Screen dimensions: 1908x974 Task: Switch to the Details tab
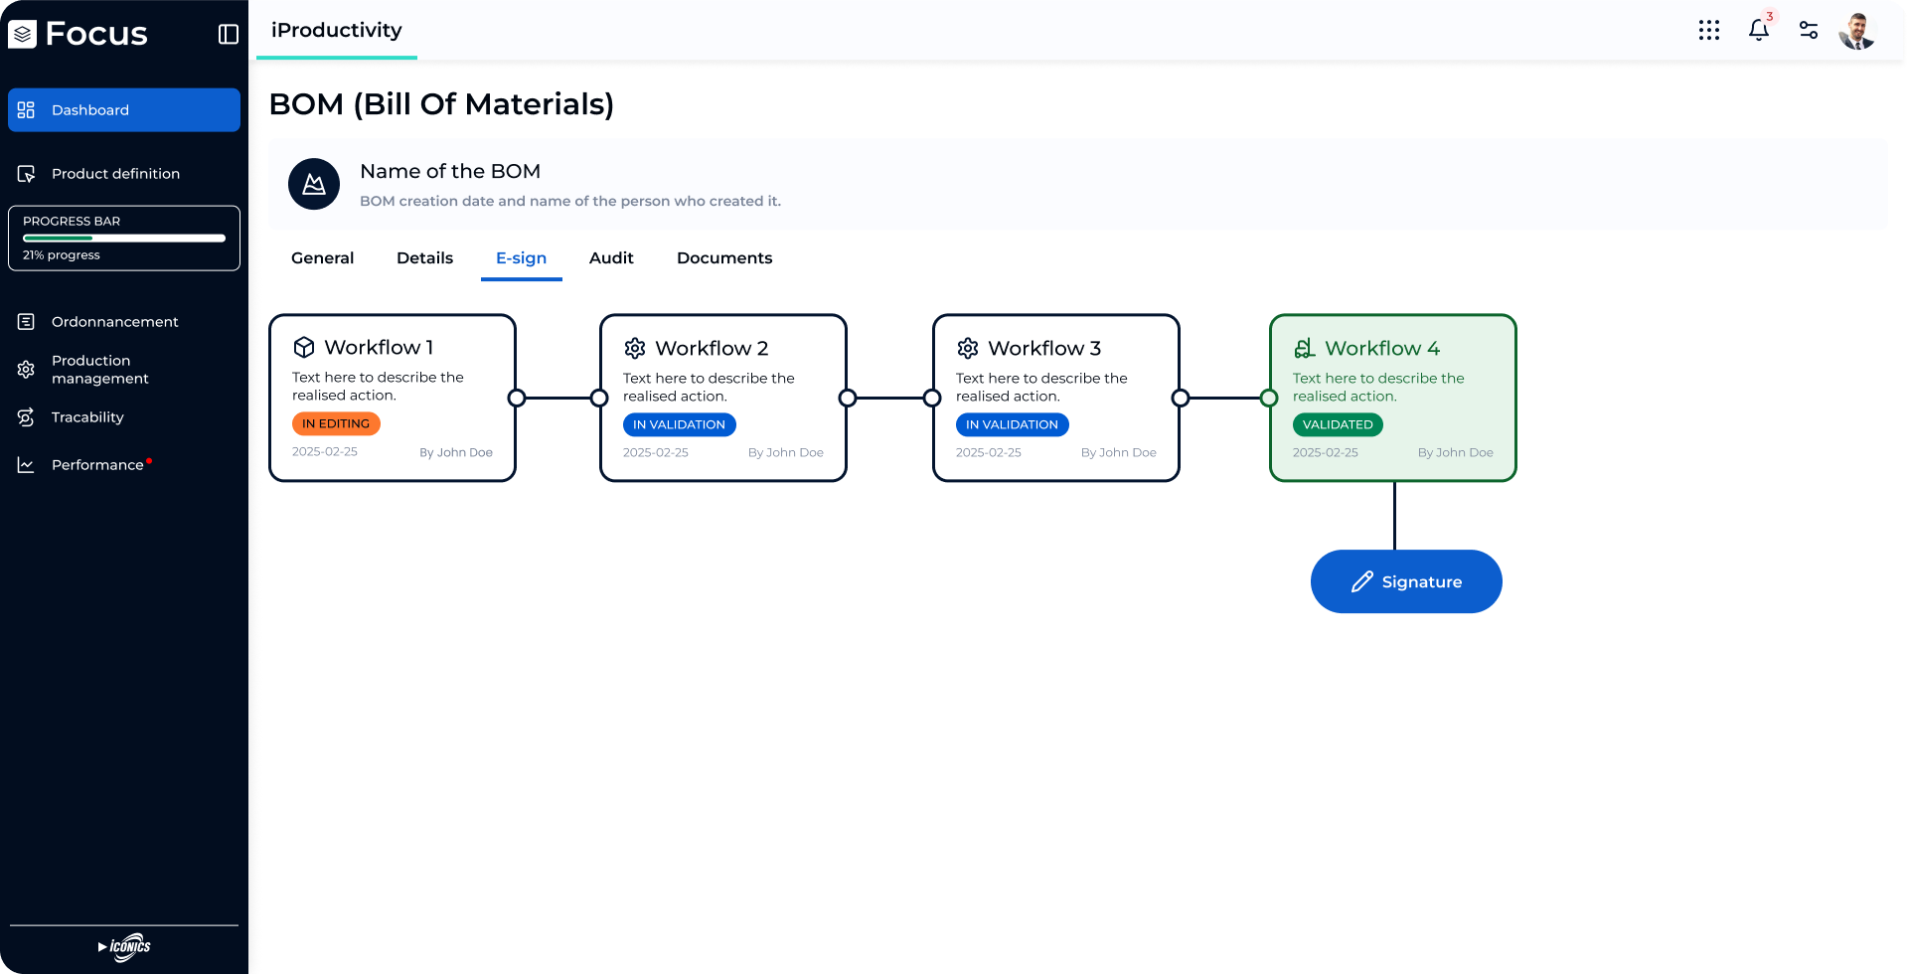click(424, 258)
